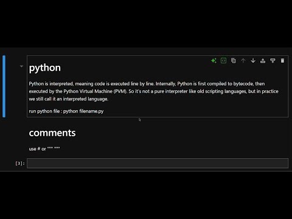Move the cell up with the arrow

(243, 61)
